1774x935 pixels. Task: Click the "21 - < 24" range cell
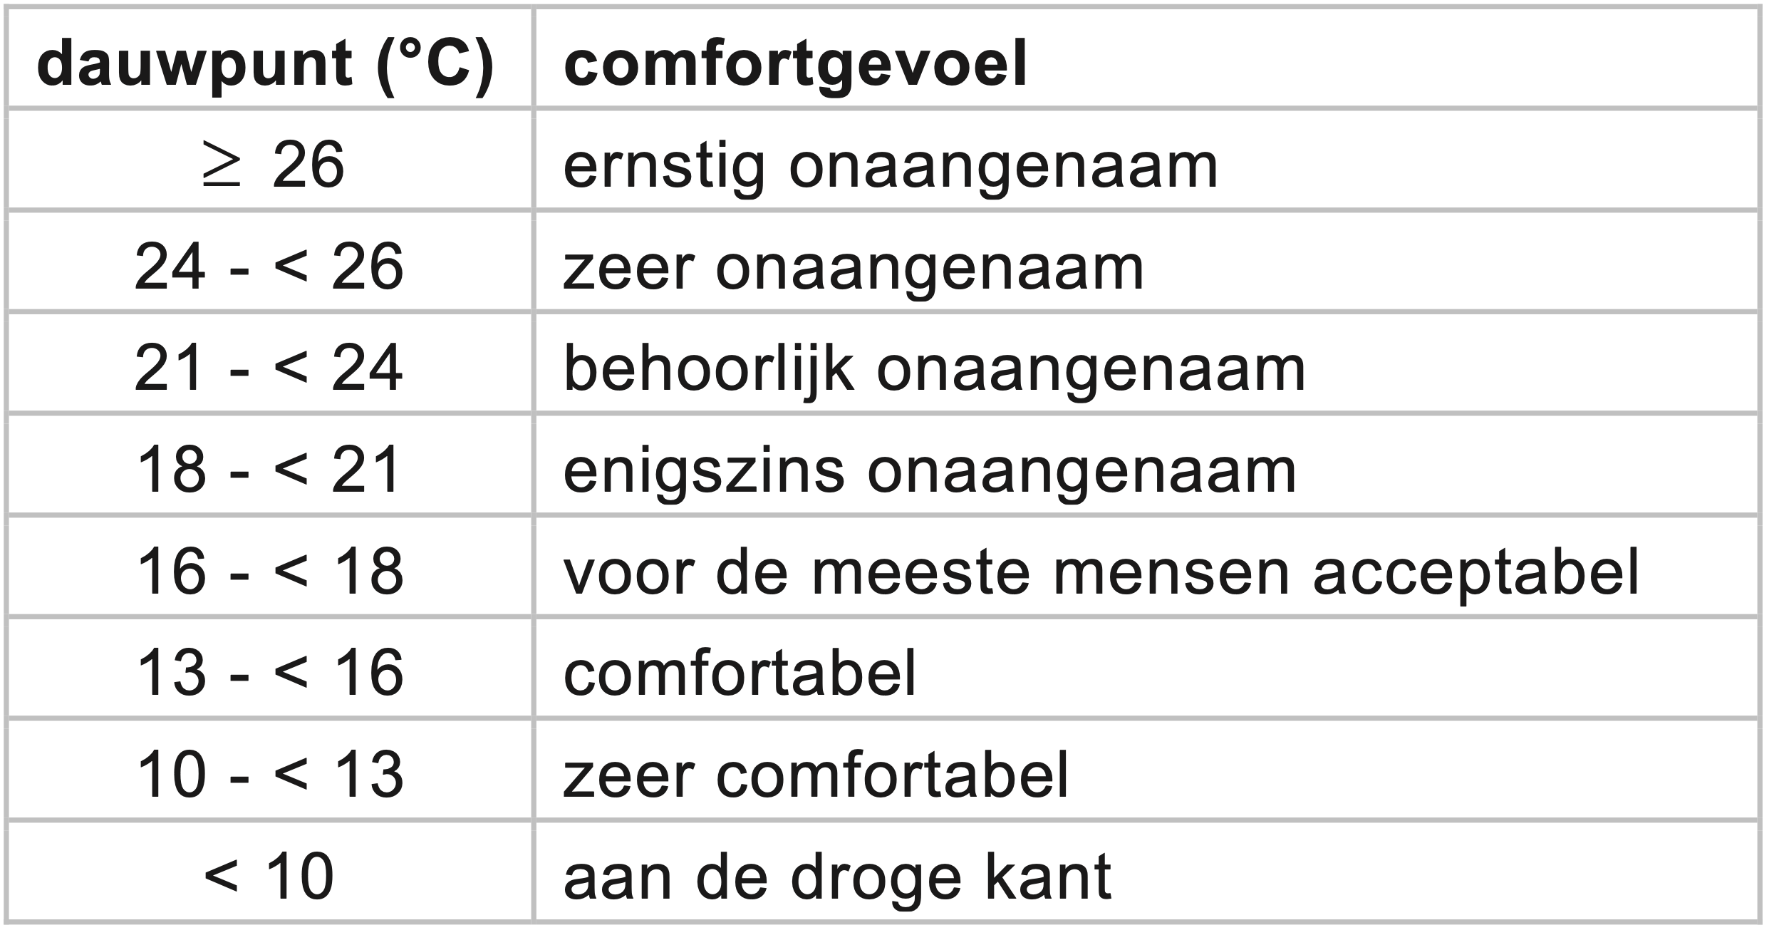click(269, 368)
